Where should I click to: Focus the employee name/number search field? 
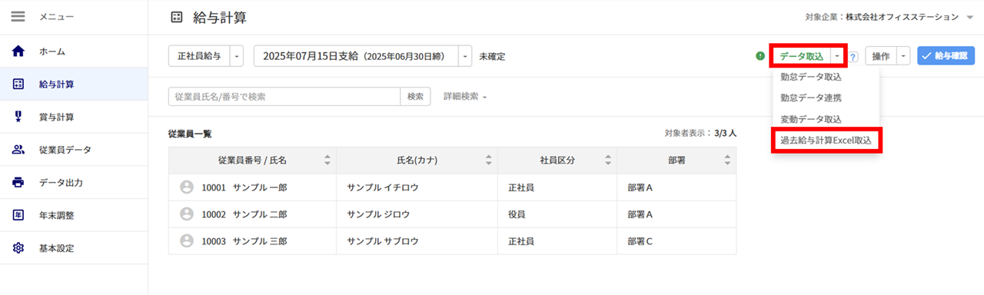click(284, 97)
